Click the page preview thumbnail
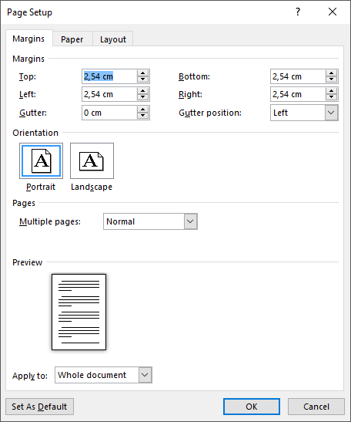 79,312
